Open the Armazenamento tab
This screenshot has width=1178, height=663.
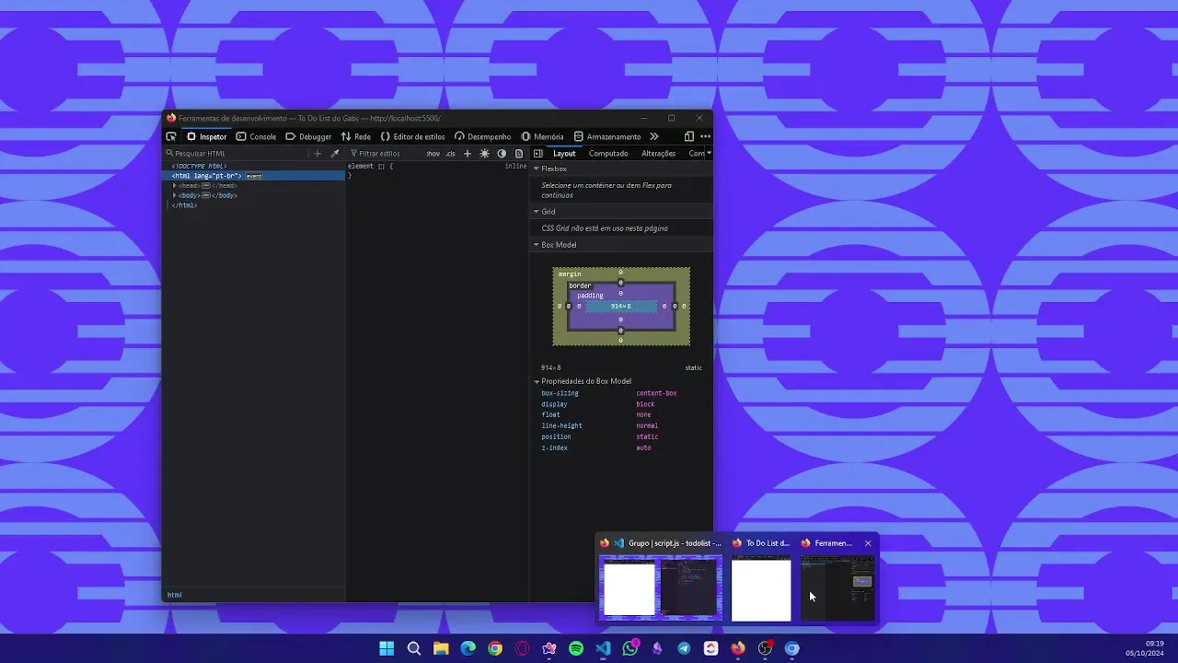[x=607, y=136]
